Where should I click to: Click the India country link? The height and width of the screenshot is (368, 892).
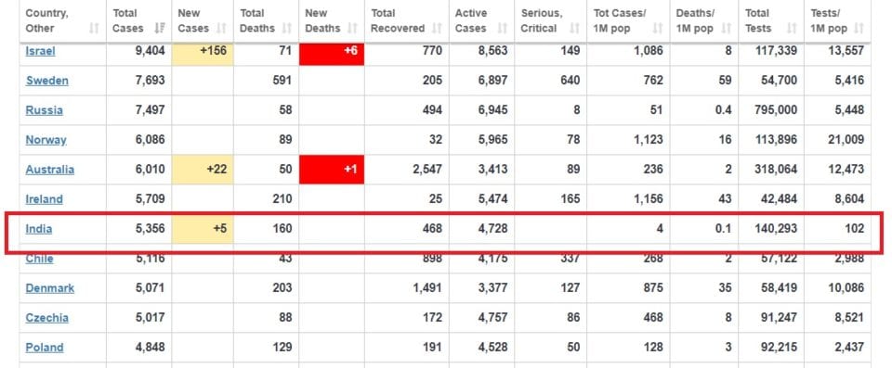point(39,229)
